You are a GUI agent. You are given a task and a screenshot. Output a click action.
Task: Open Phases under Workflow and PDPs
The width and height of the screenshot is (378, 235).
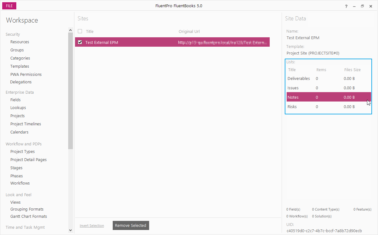pos(17,176)
